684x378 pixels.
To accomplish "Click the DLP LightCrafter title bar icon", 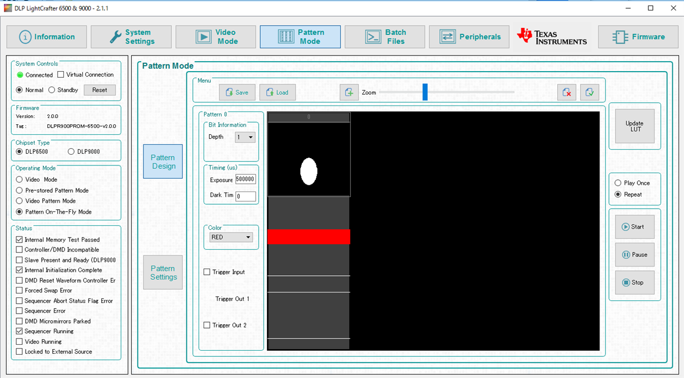I will (x=8, y=8).
